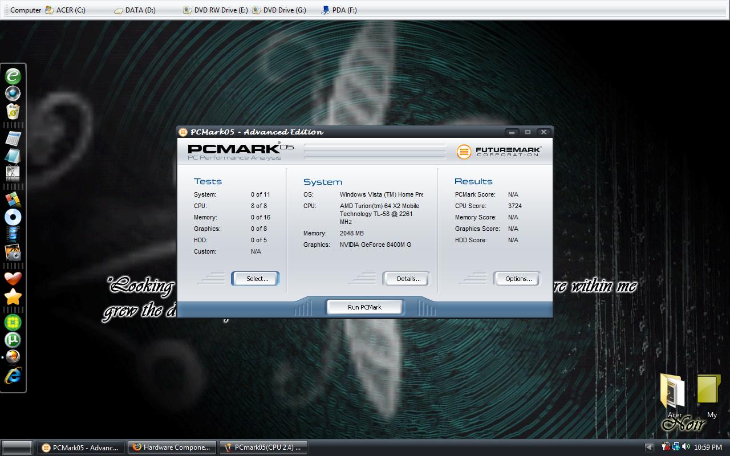Switch to PCmark05(CPU 2.4) taskbar item
Image resolution: width=730 pixels, height=456 pixels.
coord(263,447)
